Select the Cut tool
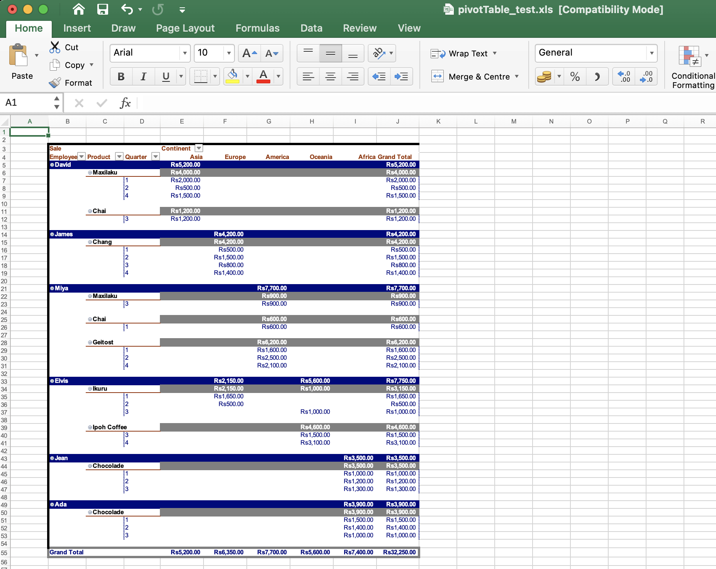The height and width of the screenshot is (569, 716). [65, 47]
